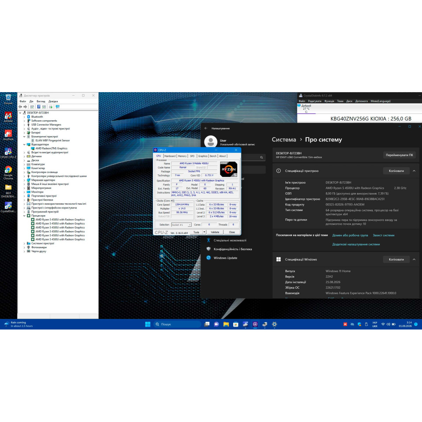Screen dimensions: 422x422
Task: Click the battery icon in system tray
Action: tap(394, 324)
